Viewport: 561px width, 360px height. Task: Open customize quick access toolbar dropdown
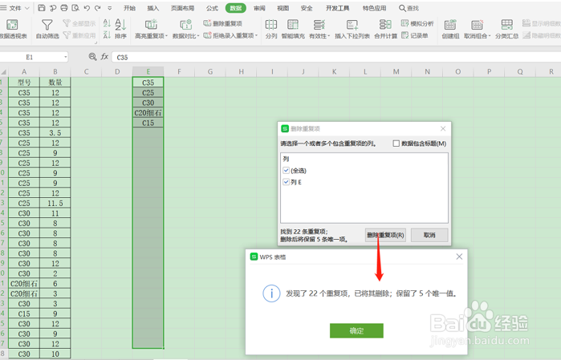pos(109,8)
